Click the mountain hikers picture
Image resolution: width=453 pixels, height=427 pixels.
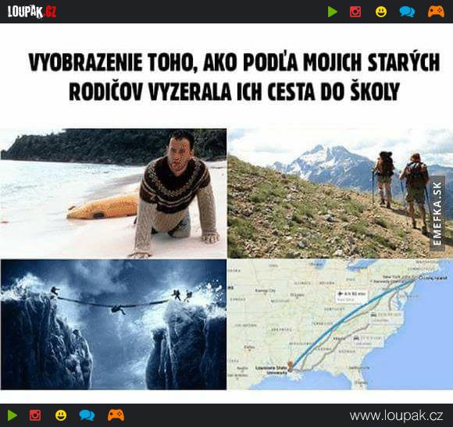click(x=340, y=193)
